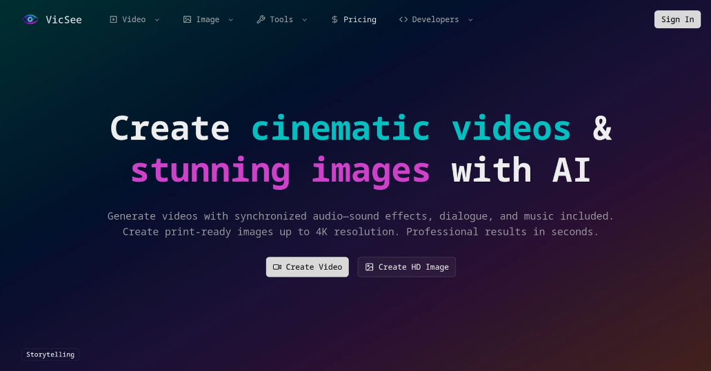Image resolution: width=711 pixels, height=371 pixels.
Task: Go to homepage via VicSee brand name
Action: 63,19
